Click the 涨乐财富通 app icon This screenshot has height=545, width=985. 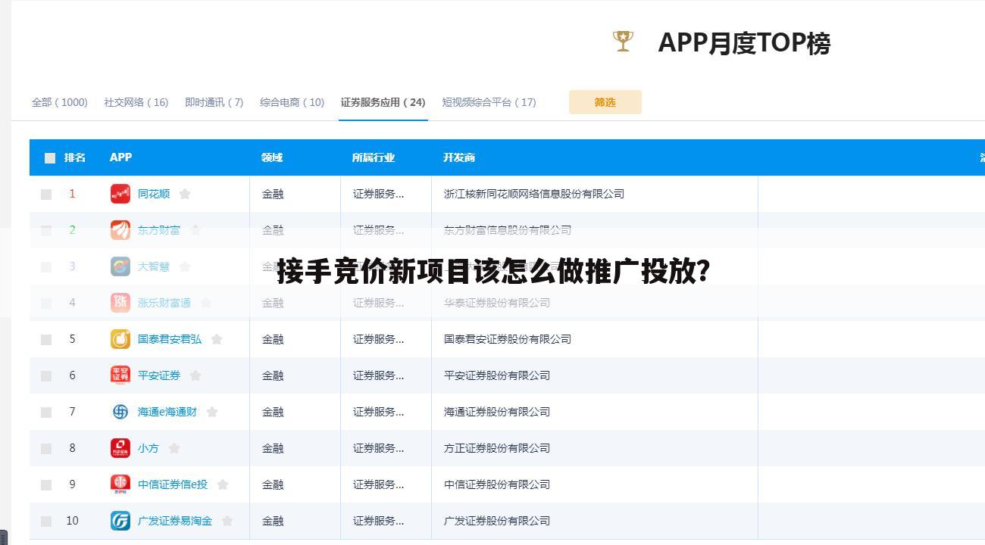point(119,303)
